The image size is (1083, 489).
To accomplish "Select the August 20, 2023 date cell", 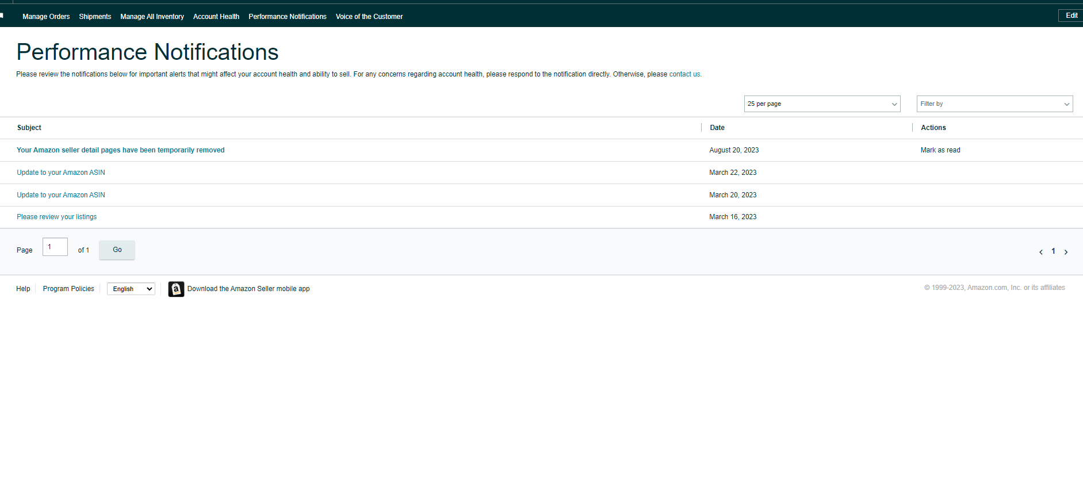I will click(x=734, y=150).
